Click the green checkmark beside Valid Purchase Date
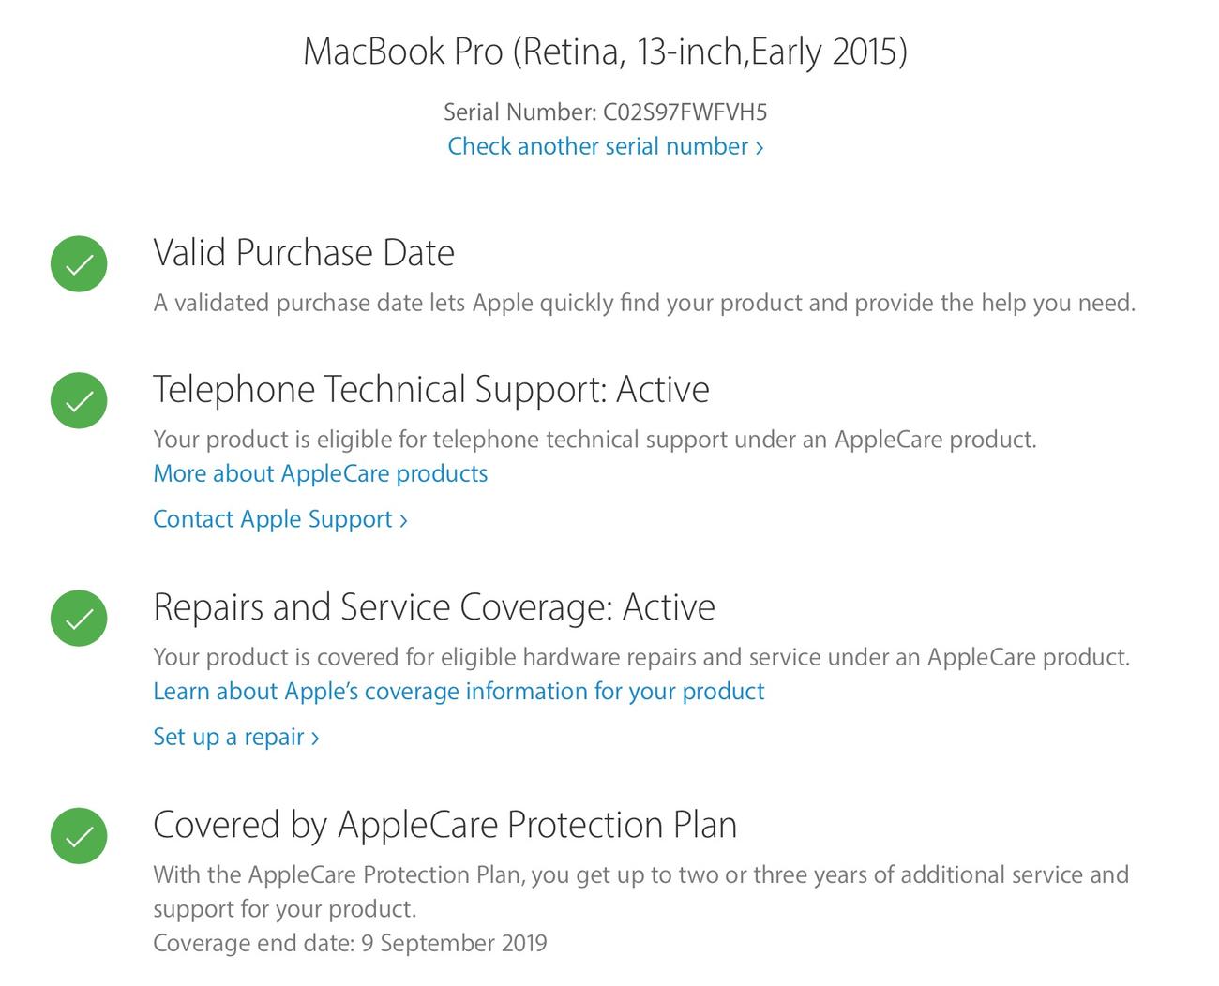1219x986 pixels. point(79,263)
